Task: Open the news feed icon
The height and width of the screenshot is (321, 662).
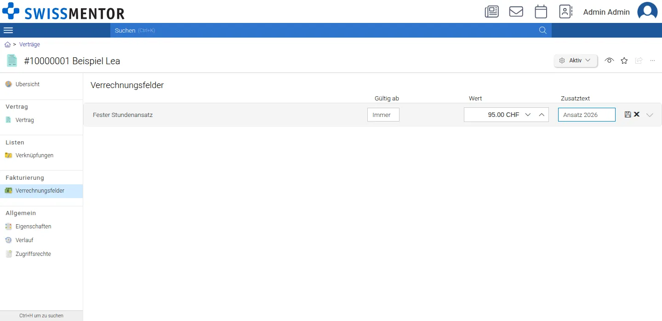Action: click(492, 11)
